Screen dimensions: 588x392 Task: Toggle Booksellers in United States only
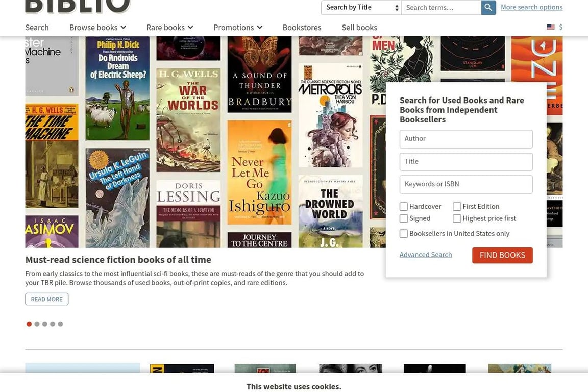coord(404,233)
